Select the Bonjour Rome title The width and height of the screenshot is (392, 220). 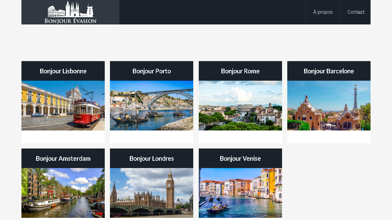(240, 71)
